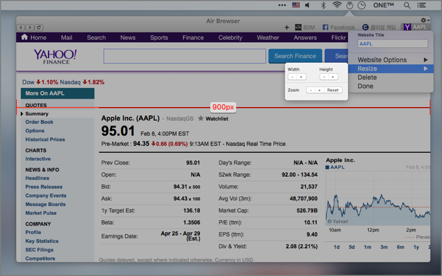Click the More On AAPL header
Image resolution: width=442 pixels, height=276 pixels.
click(58, 93)
